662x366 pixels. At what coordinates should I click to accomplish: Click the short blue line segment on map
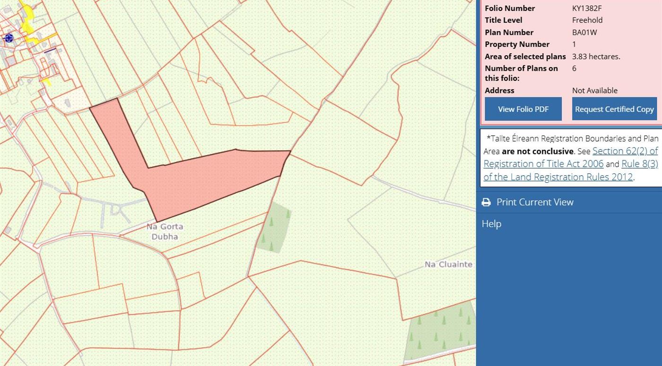50,49
